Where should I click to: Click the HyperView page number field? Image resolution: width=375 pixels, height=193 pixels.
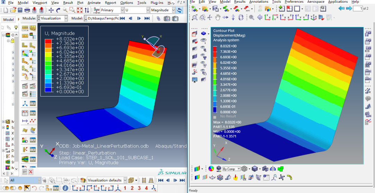click(358, 9)
